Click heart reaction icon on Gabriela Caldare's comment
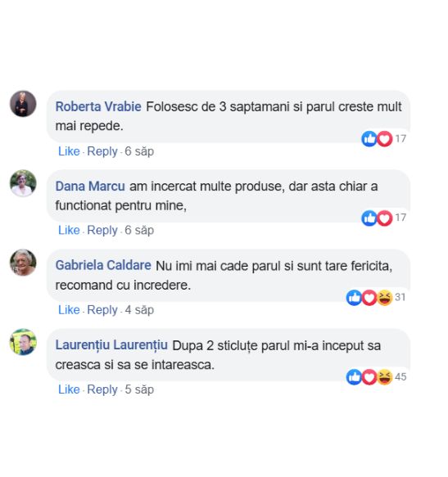 click(x=369, y=298)
